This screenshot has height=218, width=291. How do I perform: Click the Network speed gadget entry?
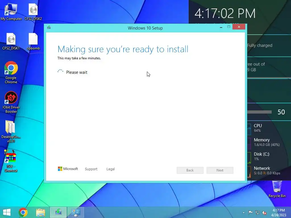(267, 171)
